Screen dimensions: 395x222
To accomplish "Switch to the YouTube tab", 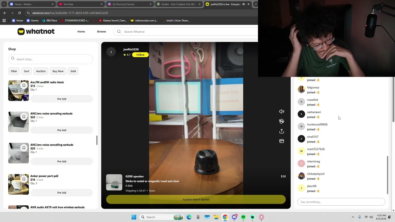I will (x=80, y=4).
